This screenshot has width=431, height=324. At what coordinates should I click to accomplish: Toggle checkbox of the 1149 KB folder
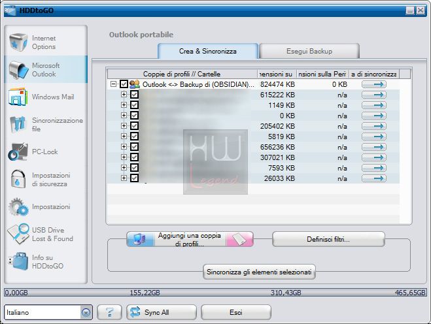point(134,105)
